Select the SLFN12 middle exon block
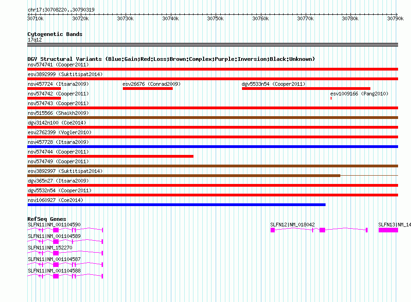Viewport: 411px width, 302px height. (322, 230)
